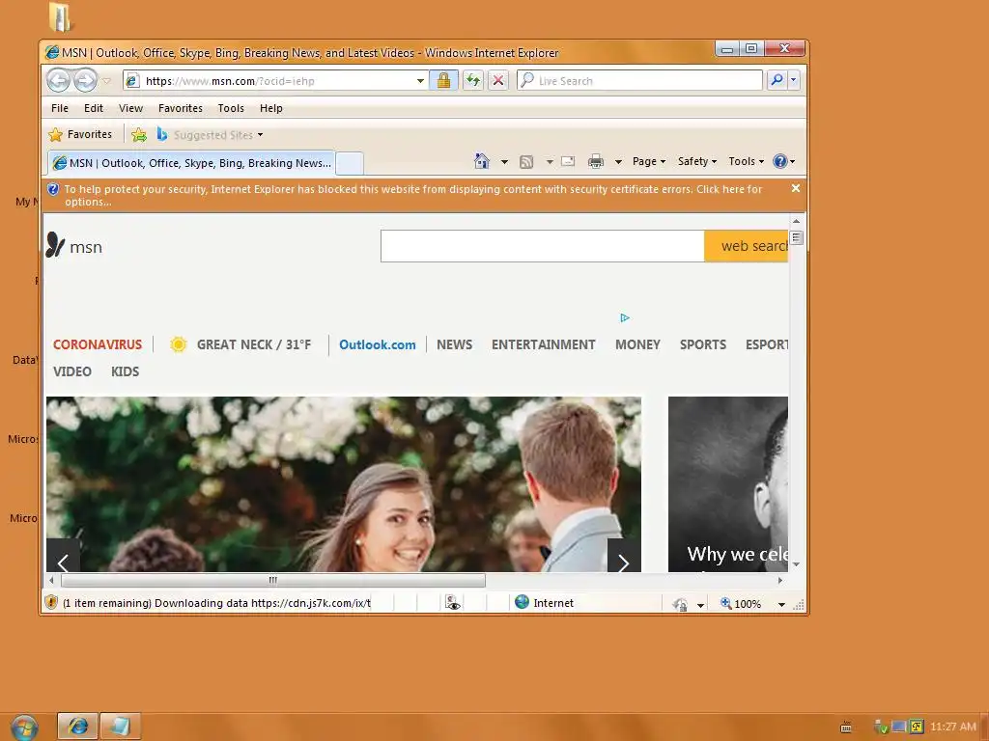Click the web search button

[747, 246]
